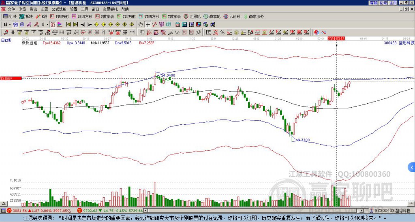
Task: Step back one bar with black left arrow
Action: click(83, 25)
